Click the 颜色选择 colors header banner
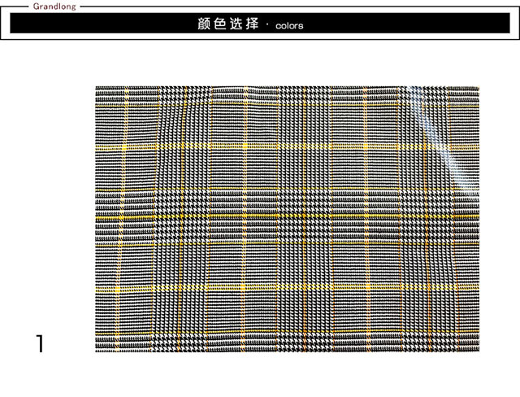Screen dimensions: 520x397 260,24
